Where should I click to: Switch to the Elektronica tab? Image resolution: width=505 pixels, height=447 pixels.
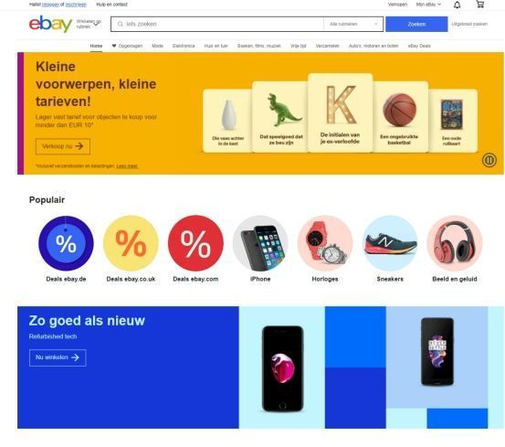pyautogui.click(x=184, y=46)
